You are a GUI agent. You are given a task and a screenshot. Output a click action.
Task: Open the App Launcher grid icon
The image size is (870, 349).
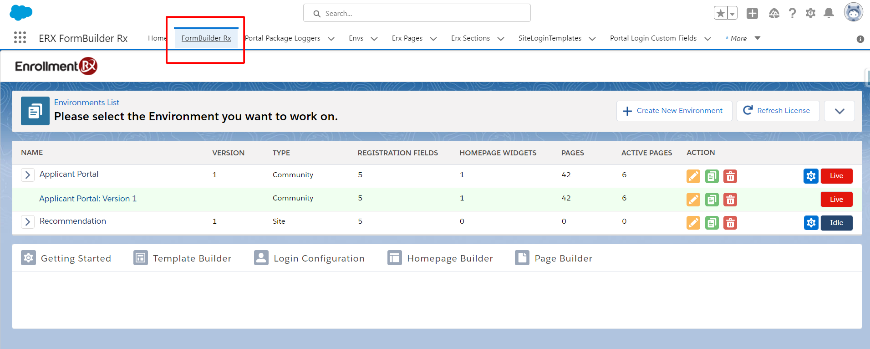[20, 37]
